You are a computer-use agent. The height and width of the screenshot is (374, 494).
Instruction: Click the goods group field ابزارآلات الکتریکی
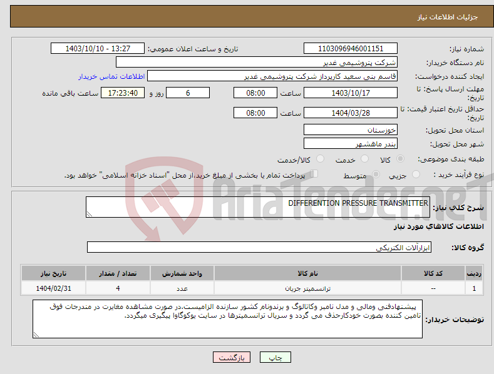pyautogui.click(x=259, y=247)
